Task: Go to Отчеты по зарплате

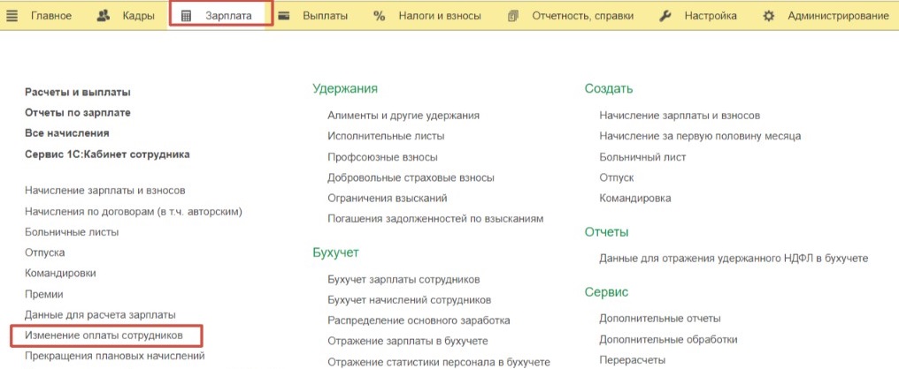Action: point(78,112)
